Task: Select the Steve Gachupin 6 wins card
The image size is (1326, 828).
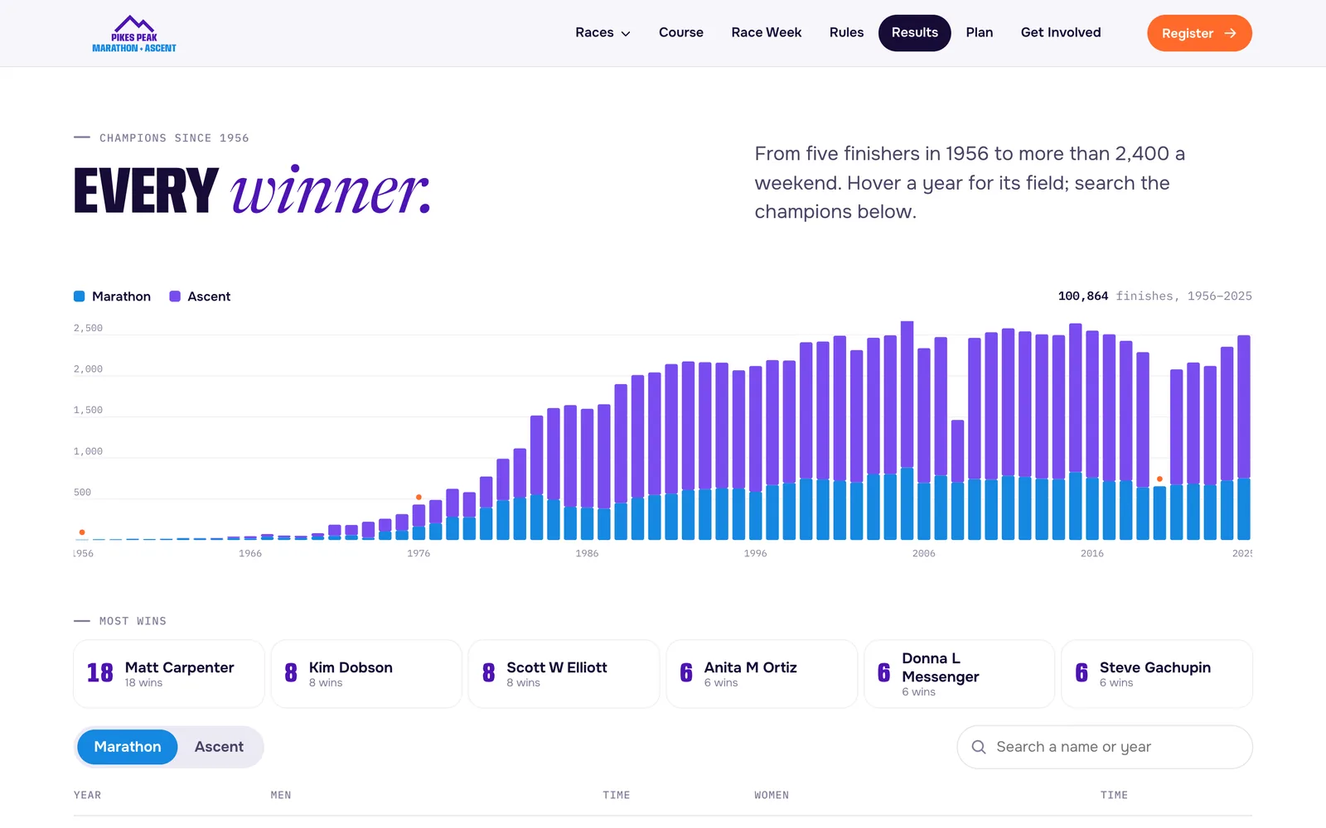Action: coord(1157,674)
